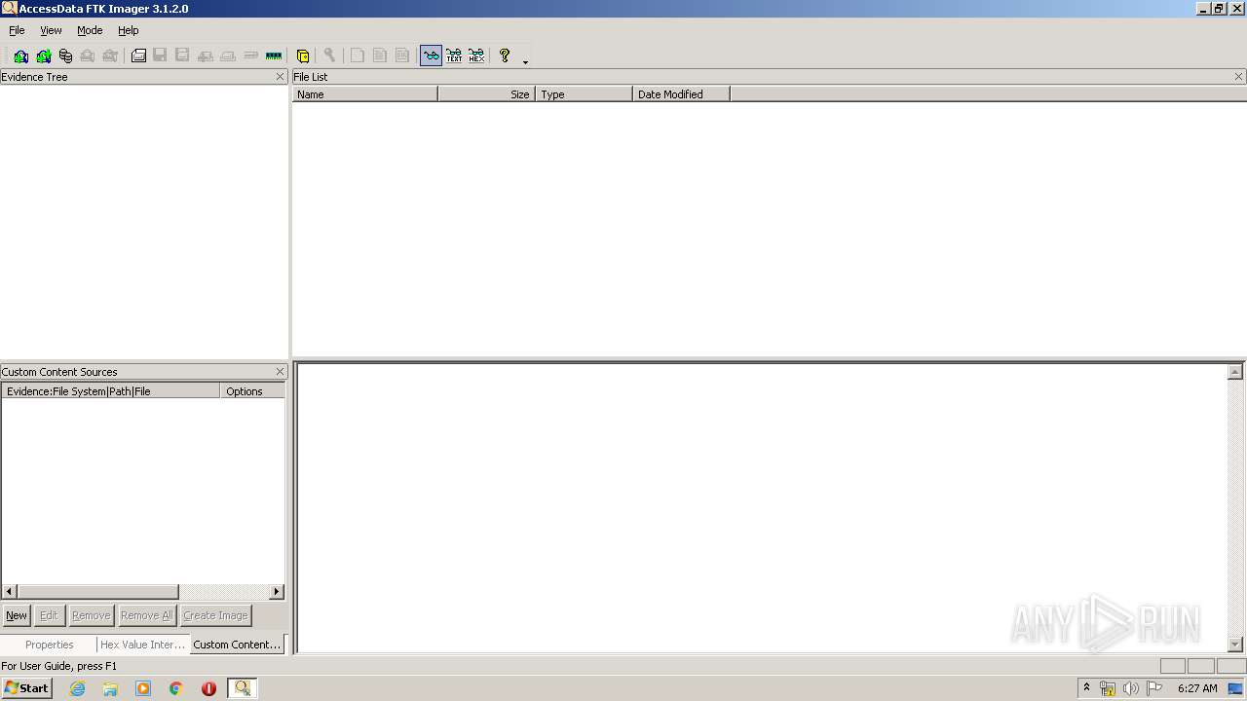Click the Add to Custom Content Image icon
Viewport: 1247px width, 701px height.
(205, 55)
